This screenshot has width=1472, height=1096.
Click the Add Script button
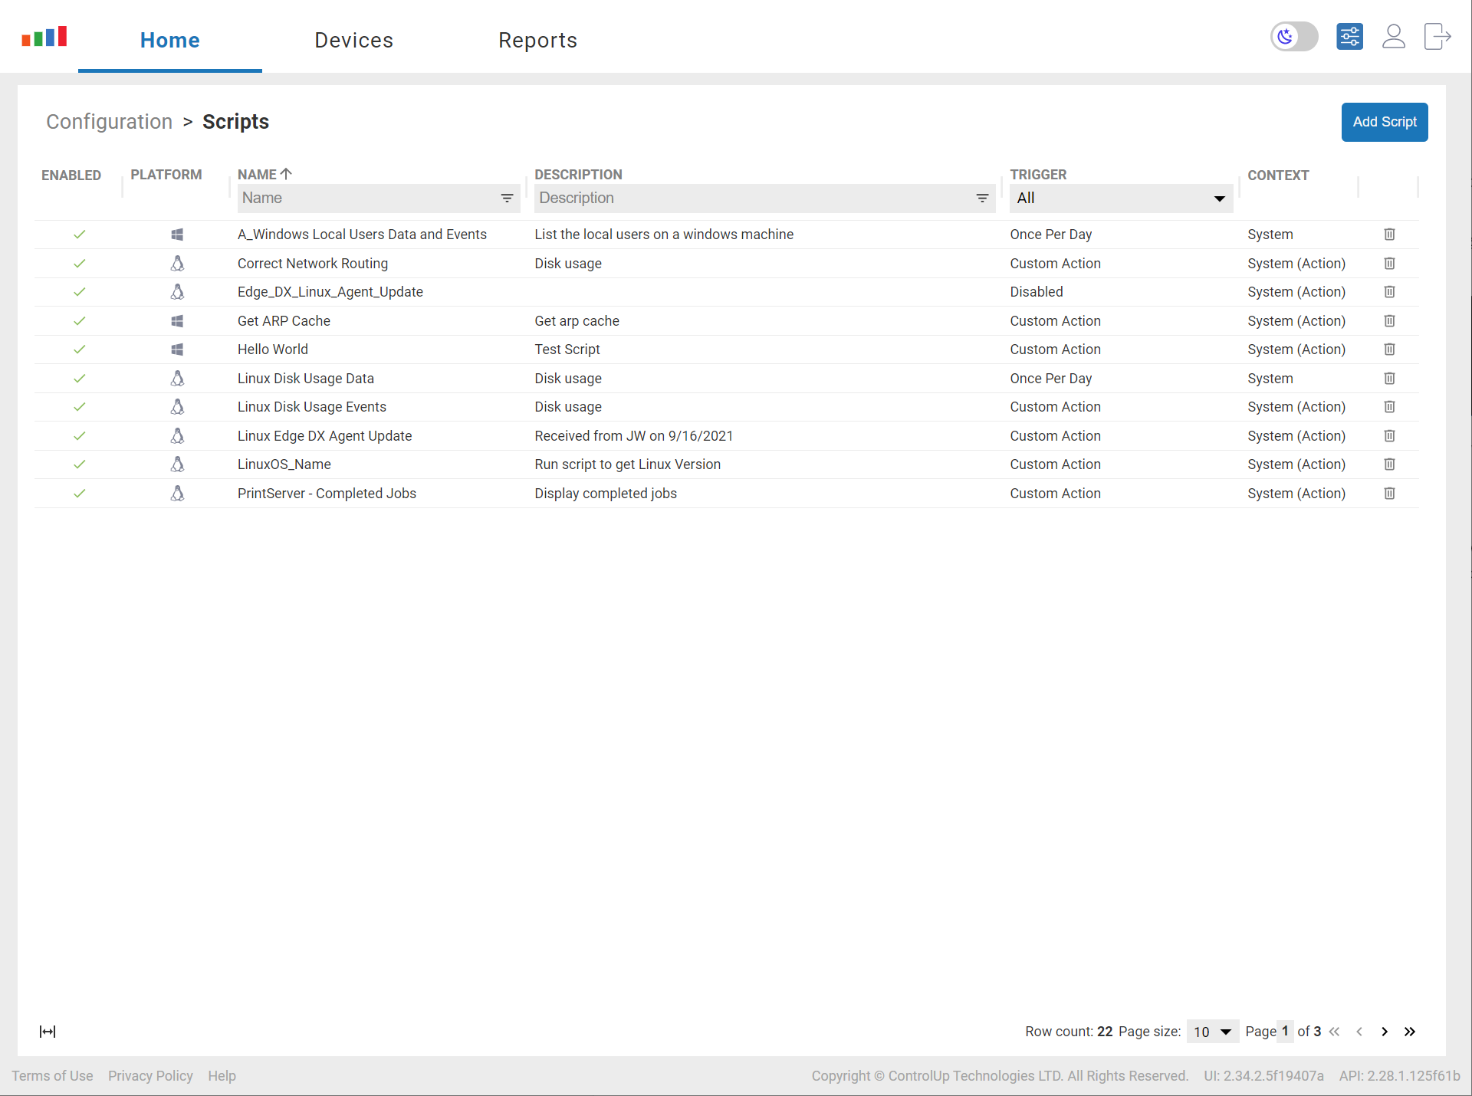1383,121
